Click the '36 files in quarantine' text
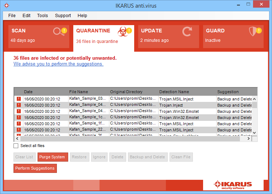272x194 pixels. click(97, 41)
